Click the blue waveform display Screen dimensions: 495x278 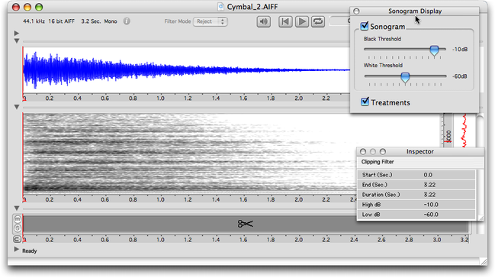tap(186, 70)
